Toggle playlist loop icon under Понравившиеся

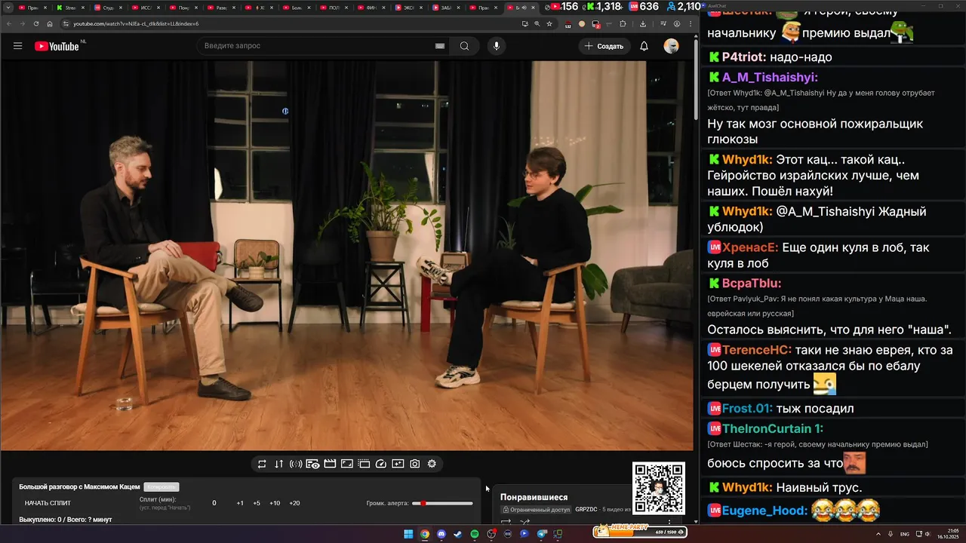(x=506, y=521)
